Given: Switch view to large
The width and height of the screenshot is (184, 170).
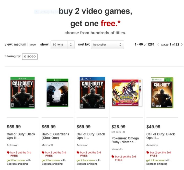Looking at the screenshot, I should pyautogui.click(x=32, y=45).
